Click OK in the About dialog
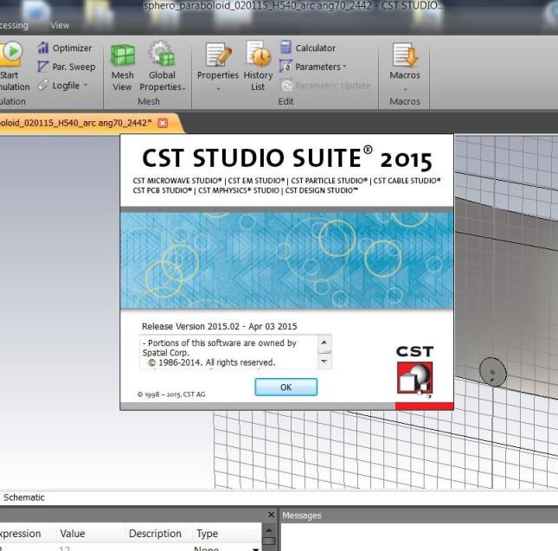The image size is (558, 551). 285,387
